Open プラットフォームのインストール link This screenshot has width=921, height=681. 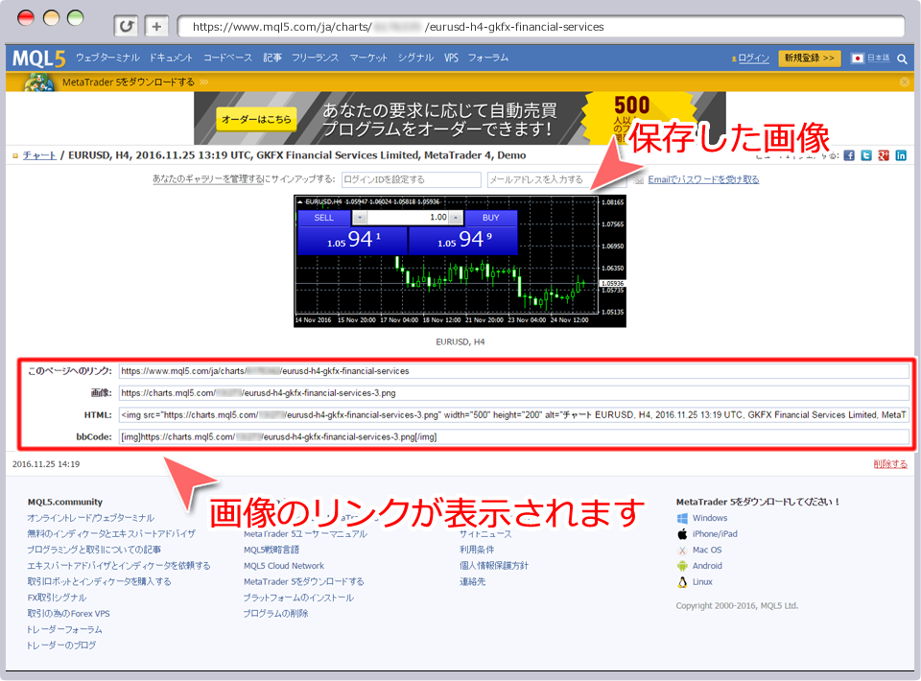tap(298, 598)
